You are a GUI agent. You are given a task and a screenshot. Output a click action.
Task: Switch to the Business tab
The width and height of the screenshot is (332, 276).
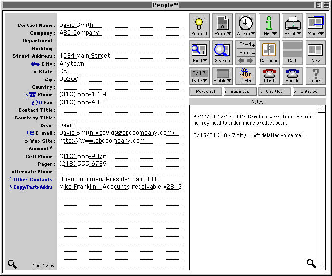point(240,92)
